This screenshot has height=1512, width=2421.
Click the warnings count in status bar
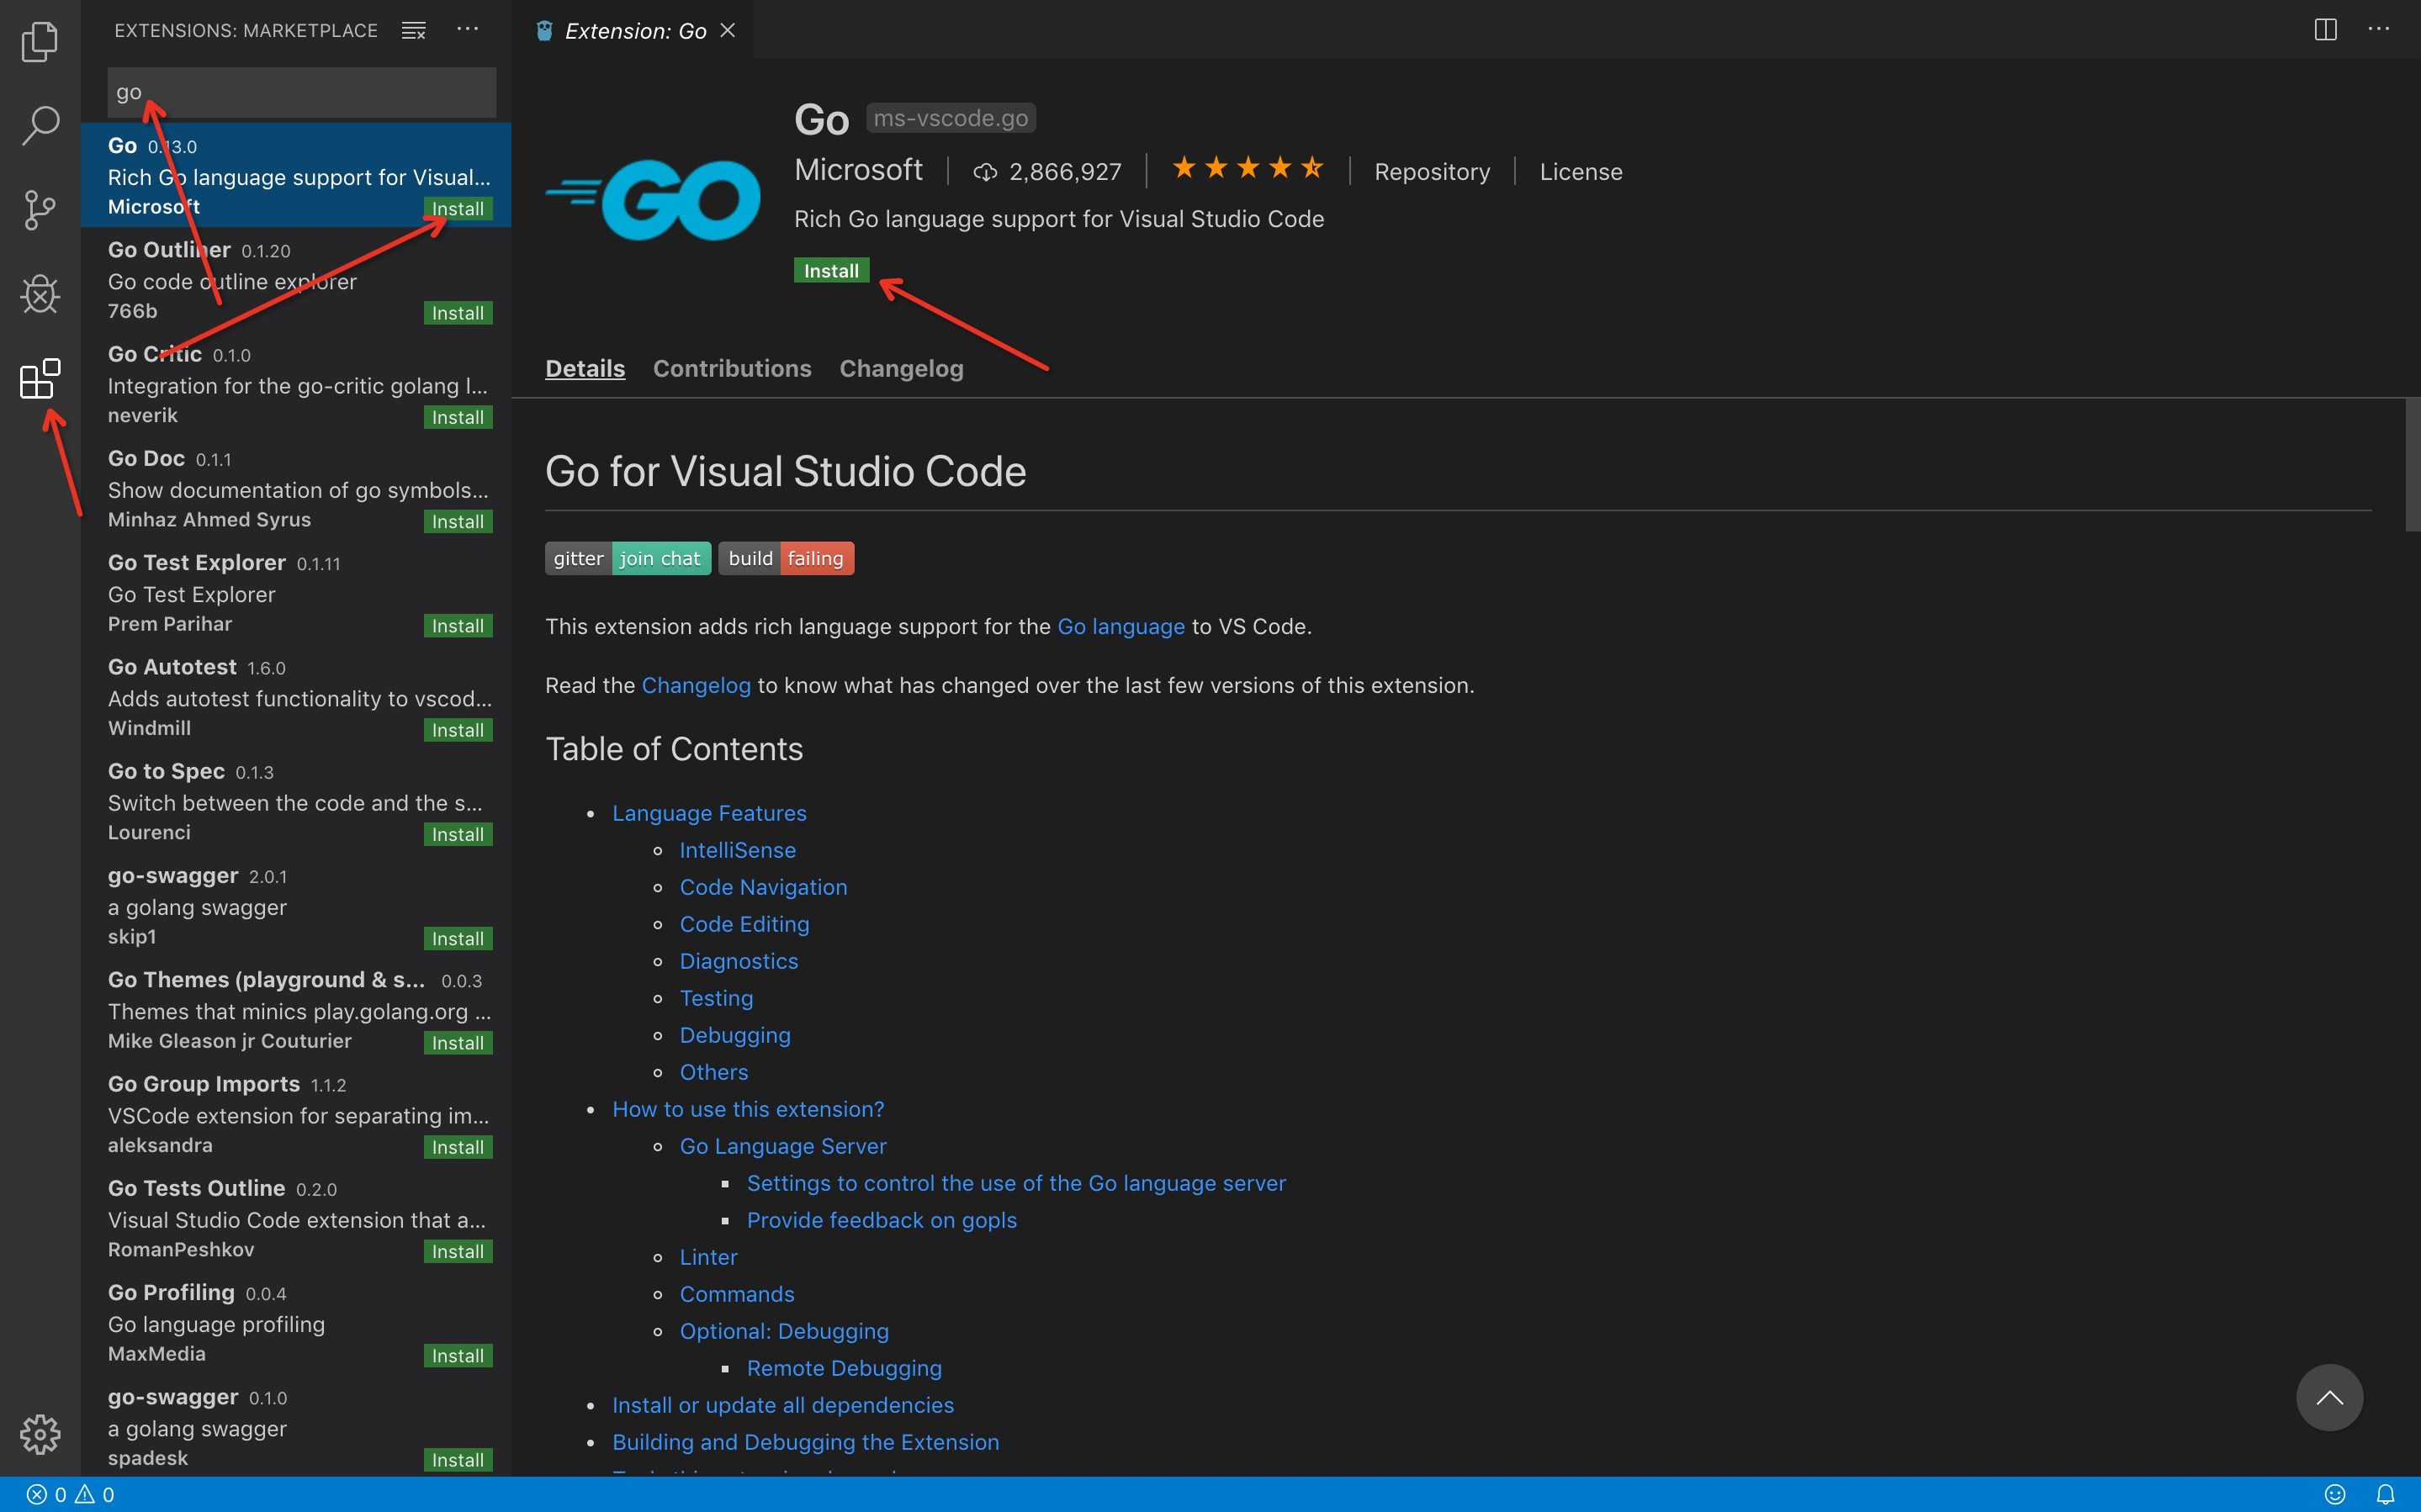pyautogui.click(x=95, y=1494)
